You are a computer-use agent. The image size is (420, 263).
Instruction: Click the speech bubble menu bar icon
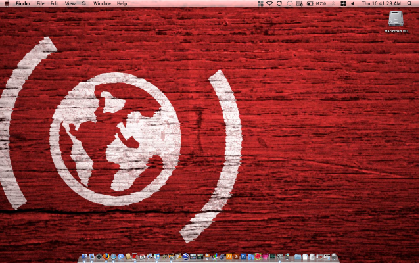coord(289,3)
